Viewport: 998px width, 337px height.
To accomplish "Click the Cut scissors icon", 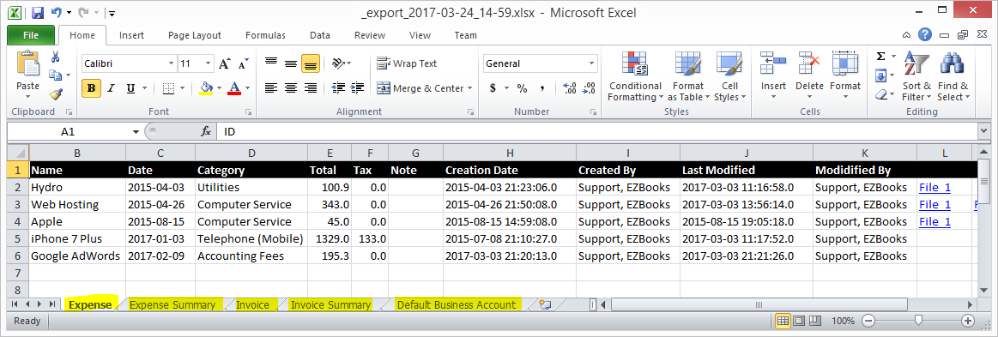I will 56,57.
